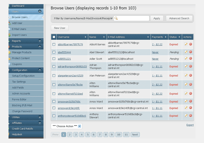Tick the altonwilliams5e7fbc6e checkbox

[x=54, y=85]
